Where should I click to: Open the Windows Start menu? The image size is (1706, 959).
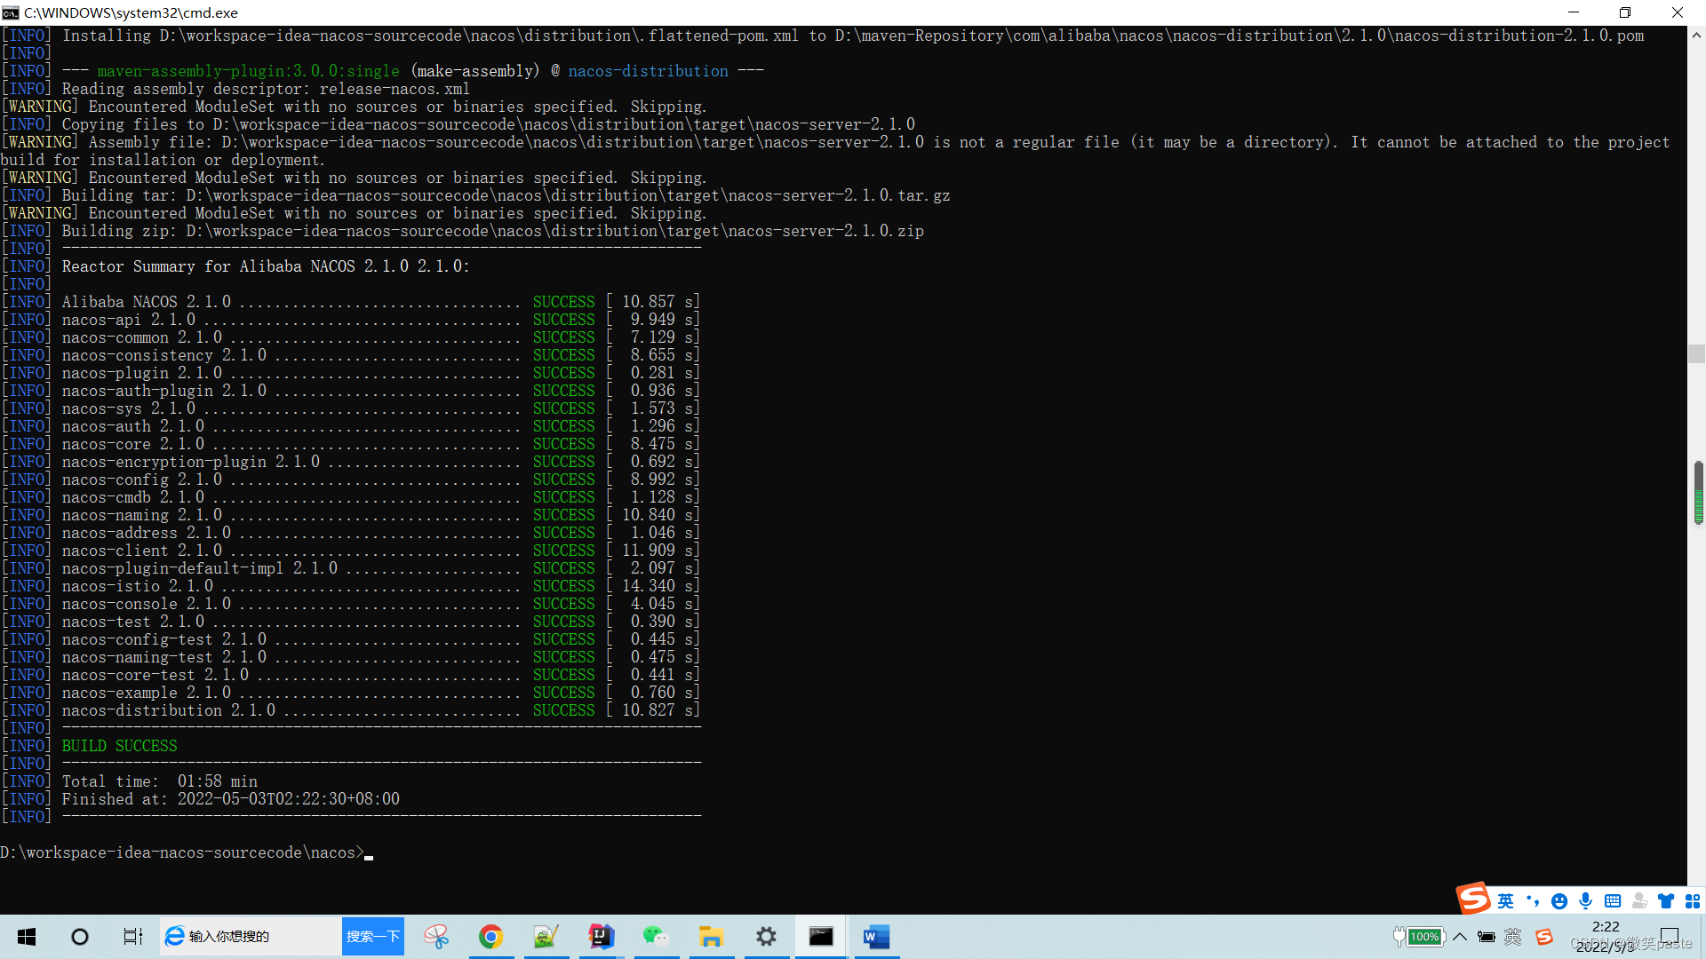pyautogui.click(x=27, y=937)
